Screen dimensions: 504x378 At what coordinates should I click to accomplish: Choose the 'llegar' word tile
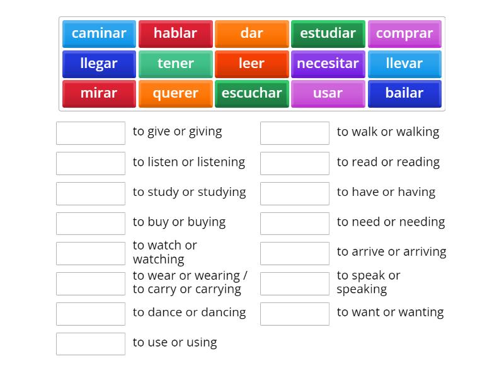(99, 64)
